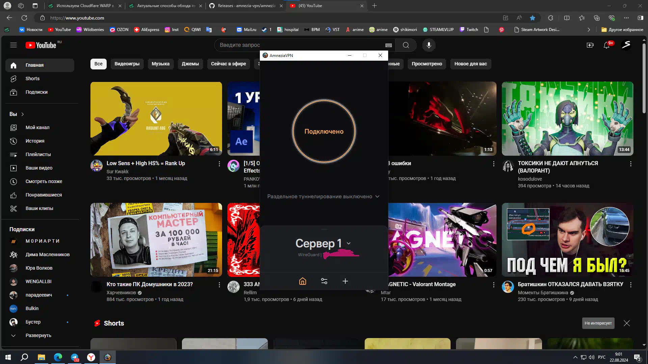648x364 pixels.
Task: Open AmneziaVPN home tab icon
Action: 302,281
